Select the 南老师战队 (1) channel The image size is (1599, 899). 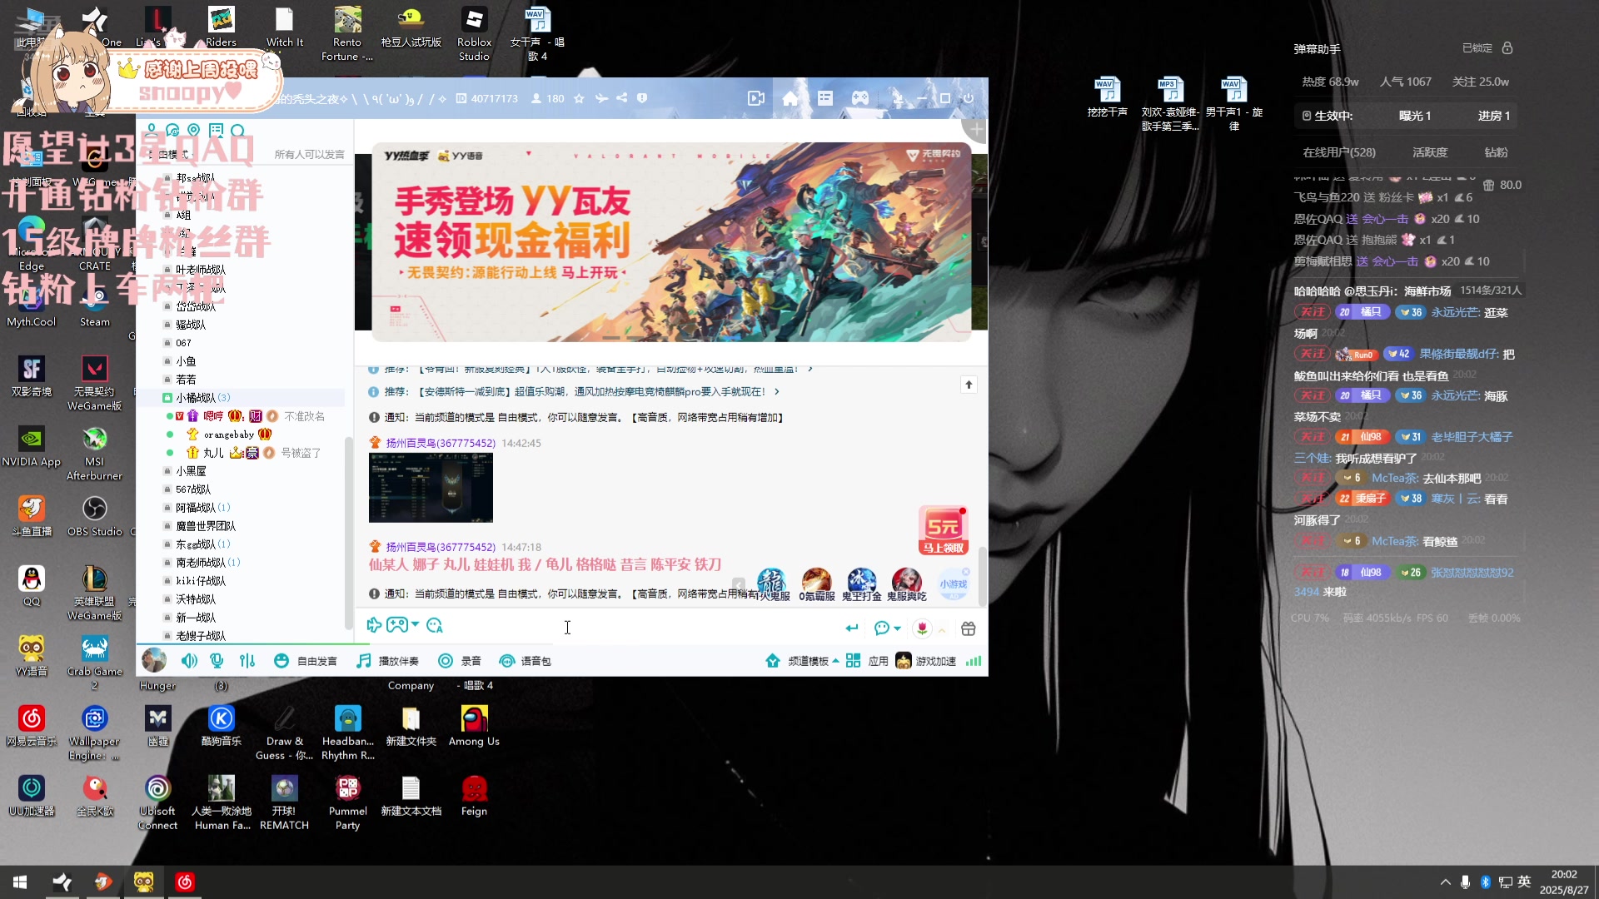coord(207,563)
